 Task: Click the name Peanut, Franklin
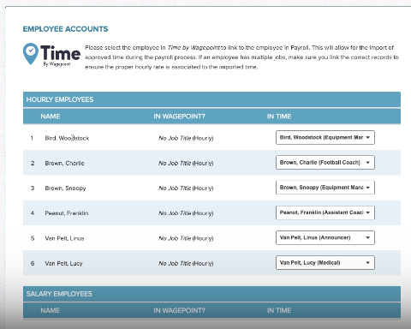pyautogui.click(x=67, y=213)
